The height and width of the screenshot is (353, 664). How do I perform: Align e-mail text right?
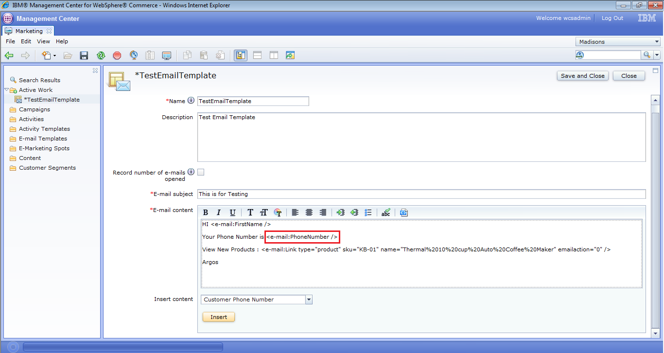click(x=323, y=212)
